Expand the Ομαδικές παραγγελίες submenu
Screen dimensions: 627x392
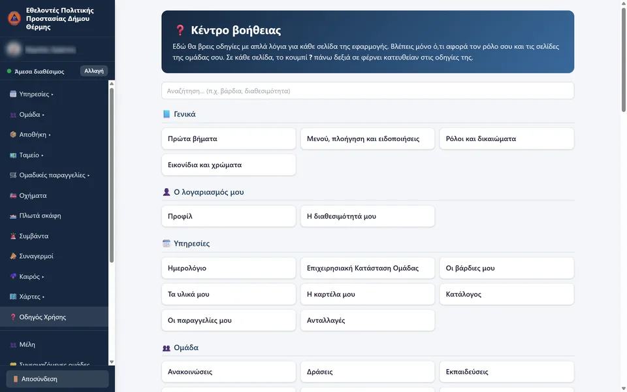coord(54,175)
